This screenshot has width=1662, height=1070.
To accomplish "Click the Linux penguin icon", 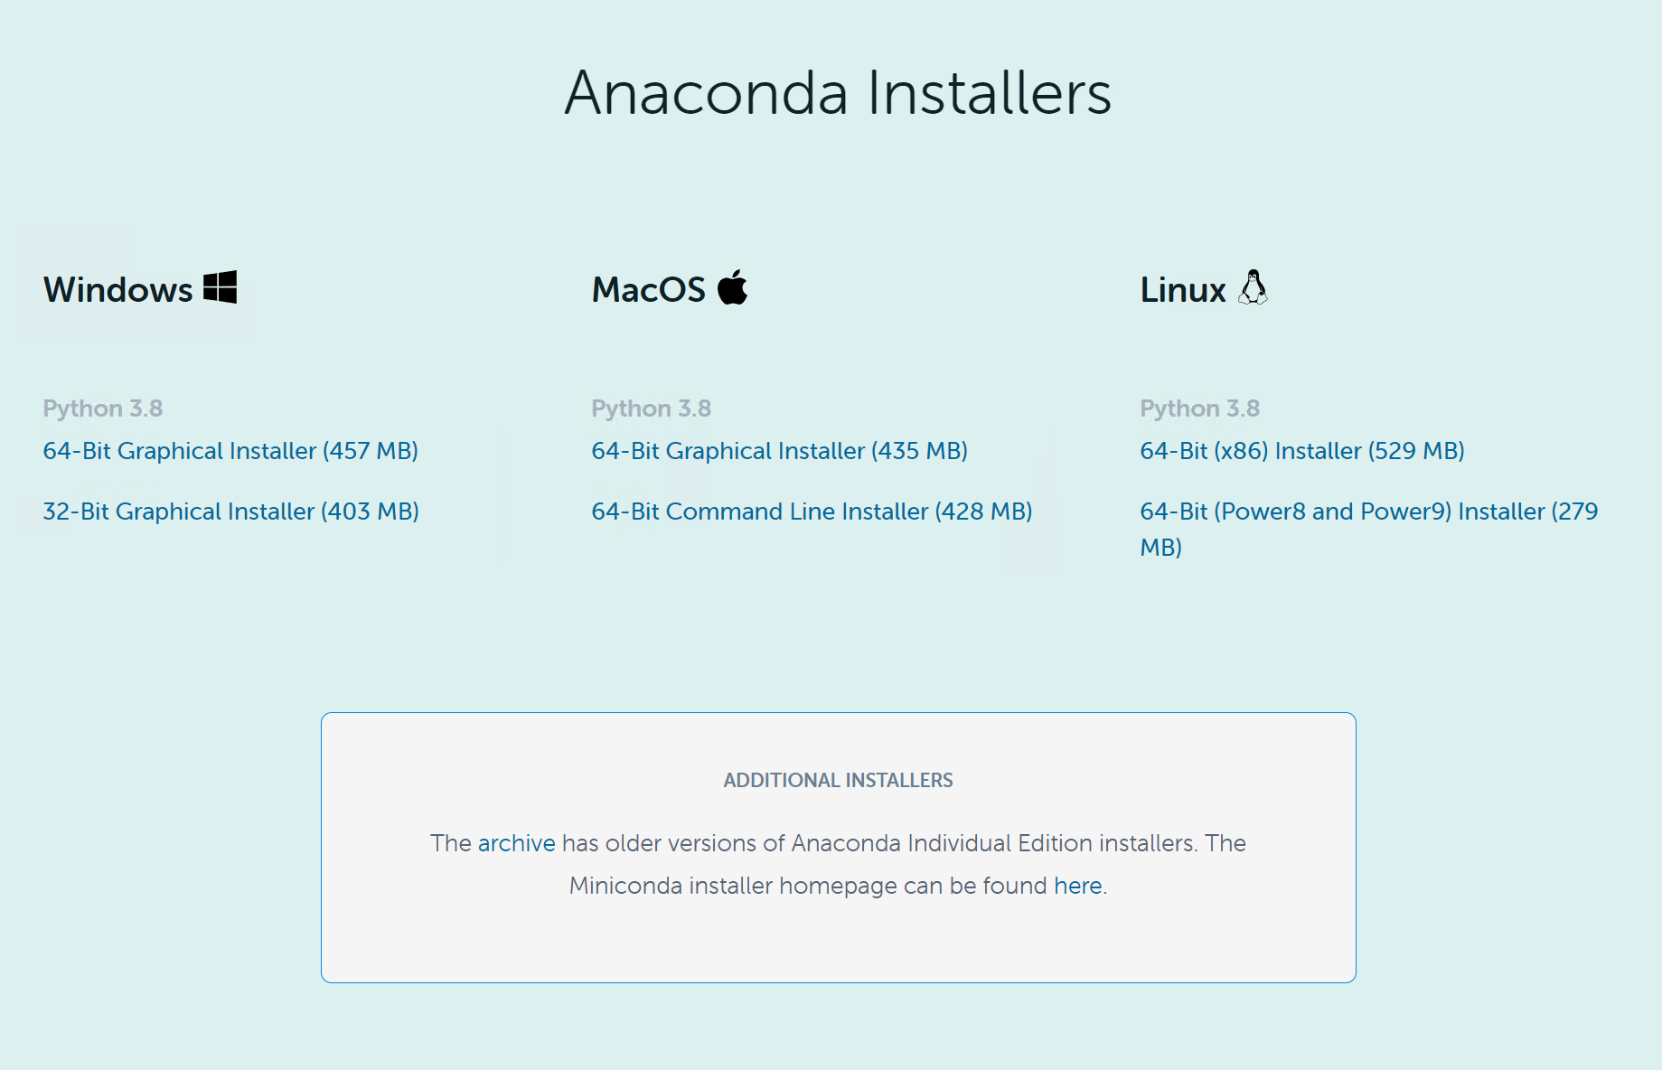I will (x=1253, y=287).
